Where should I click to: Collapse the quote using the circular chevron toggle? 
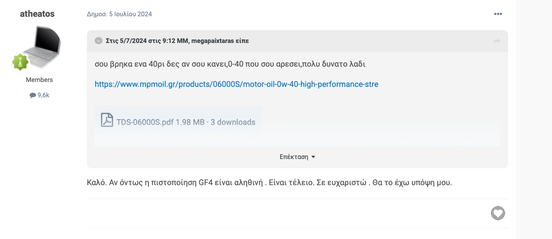pyautogui.click(x=99, y=41)
